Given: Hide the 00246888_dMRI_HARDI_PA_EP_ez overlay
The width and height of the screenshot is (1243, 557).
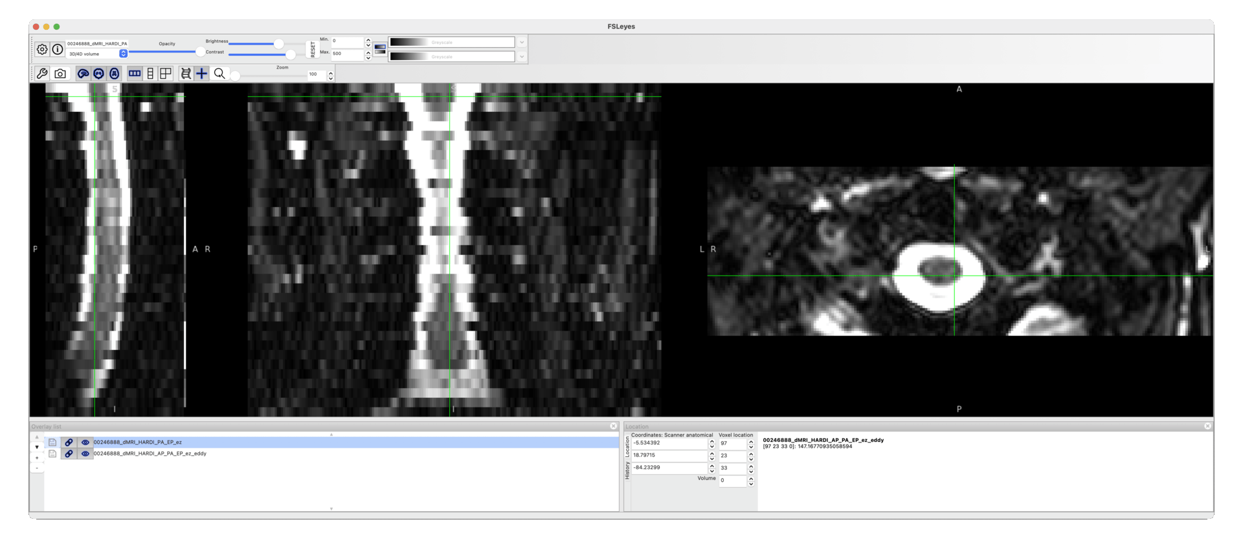Looking at the screenshot, I should 85,442.
